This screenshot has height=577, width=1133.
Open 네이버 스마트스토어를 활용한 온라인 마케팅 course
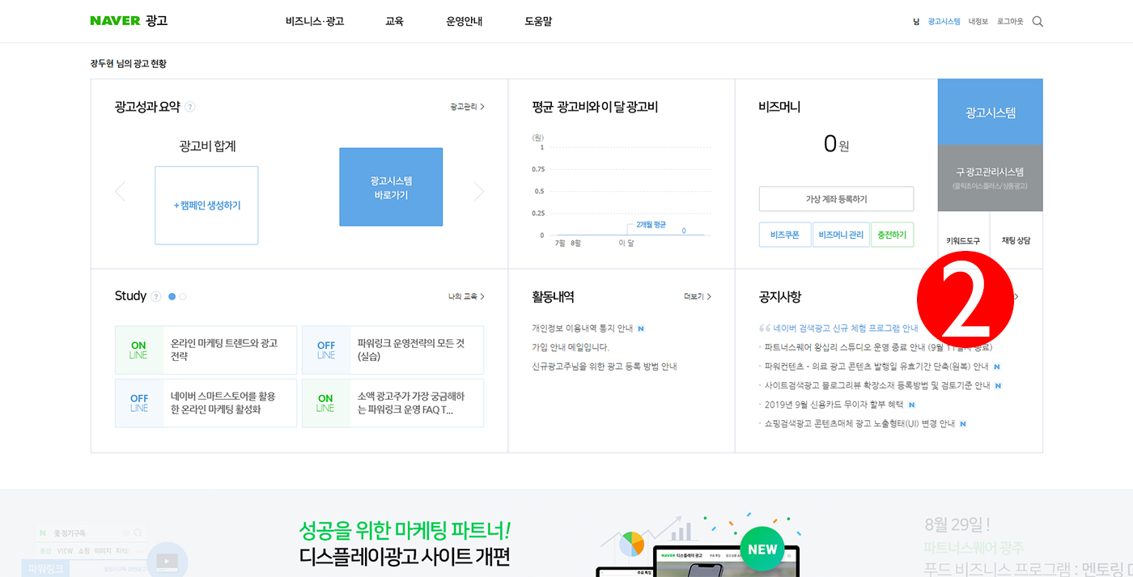pos(206,403)
